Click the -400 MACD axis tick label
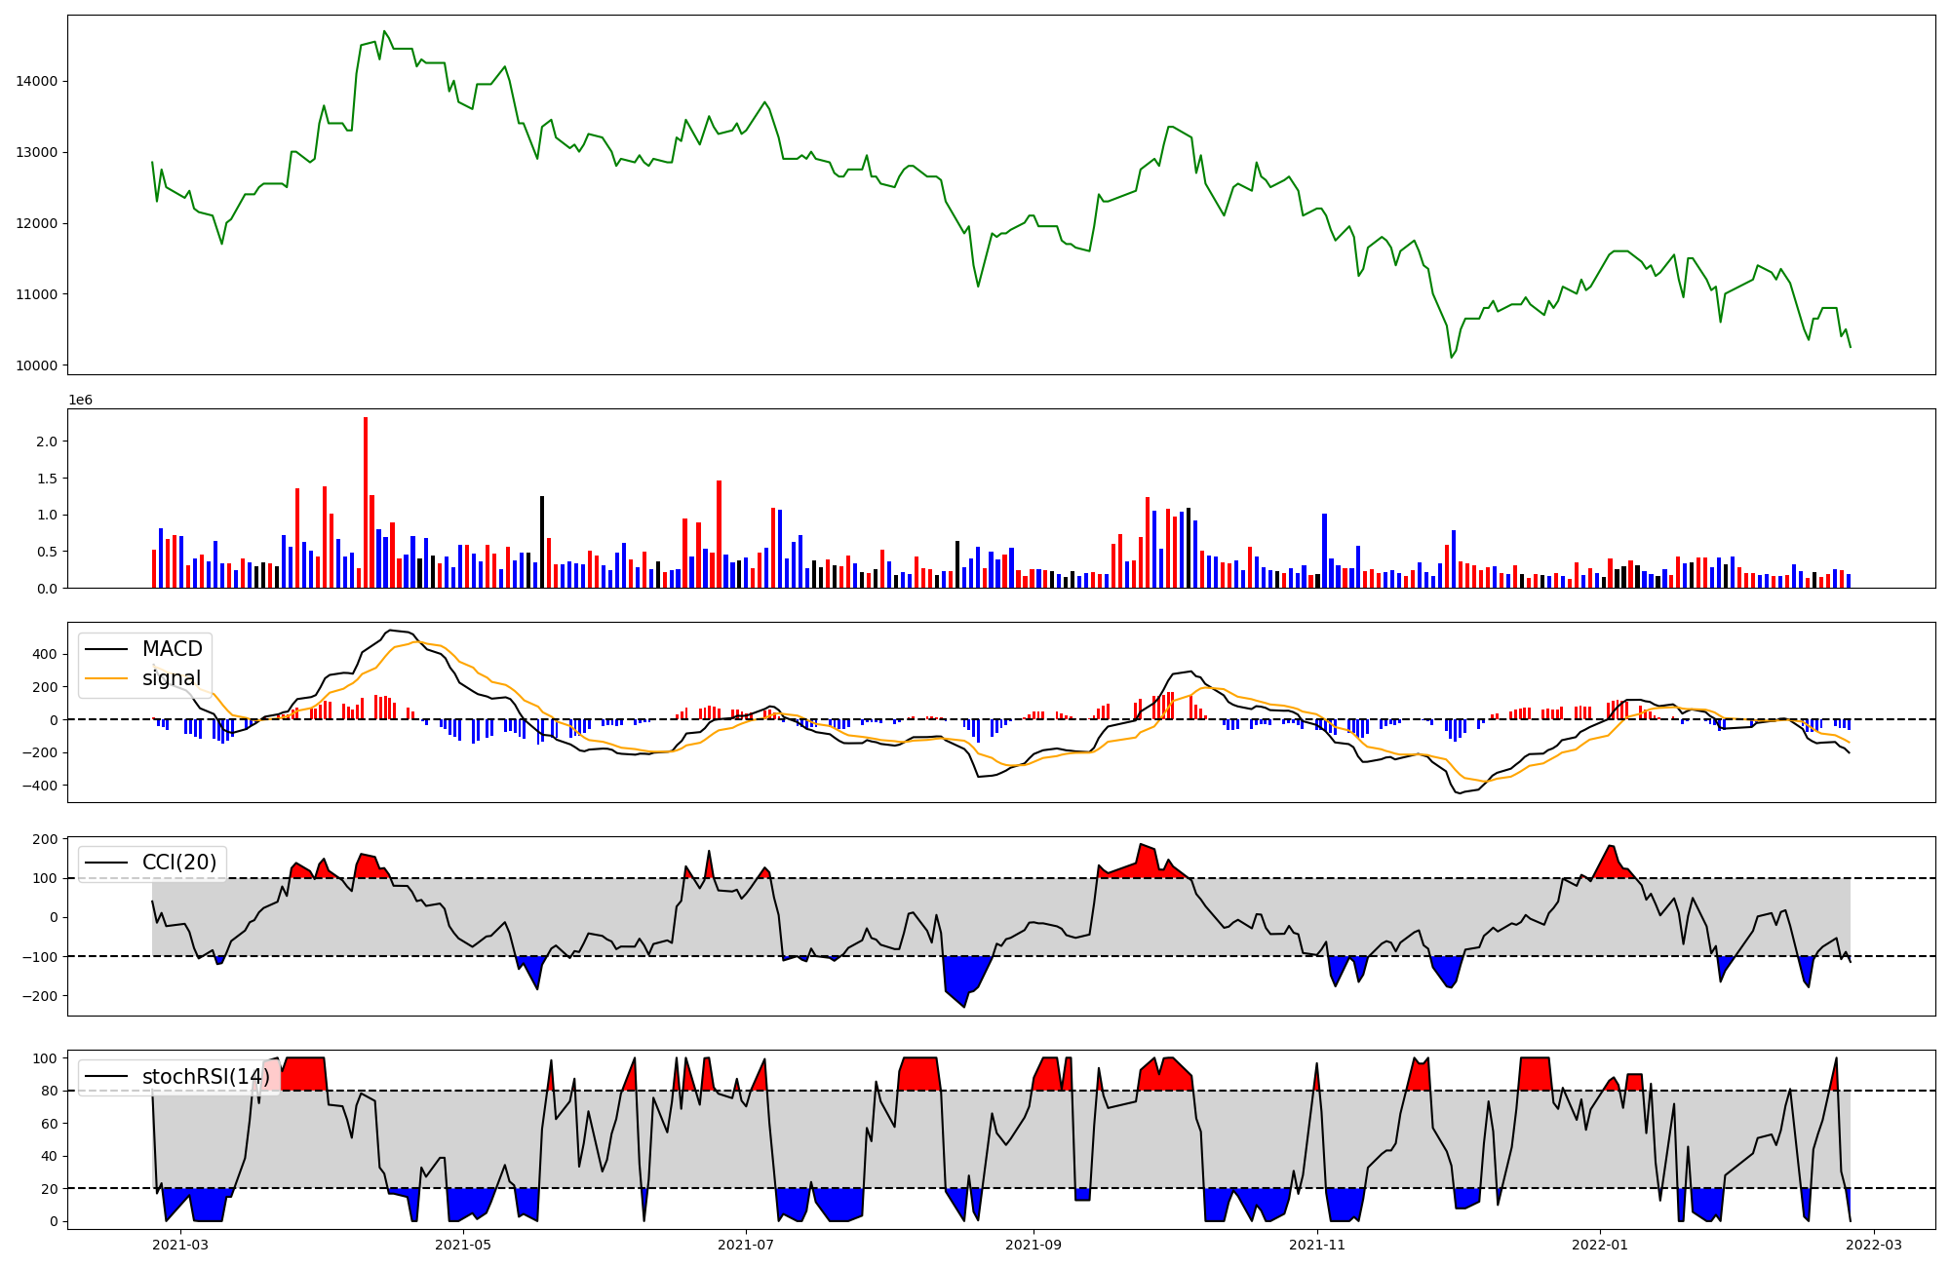The height and width of the screenshot is (1267, 1950). (42, 787)
